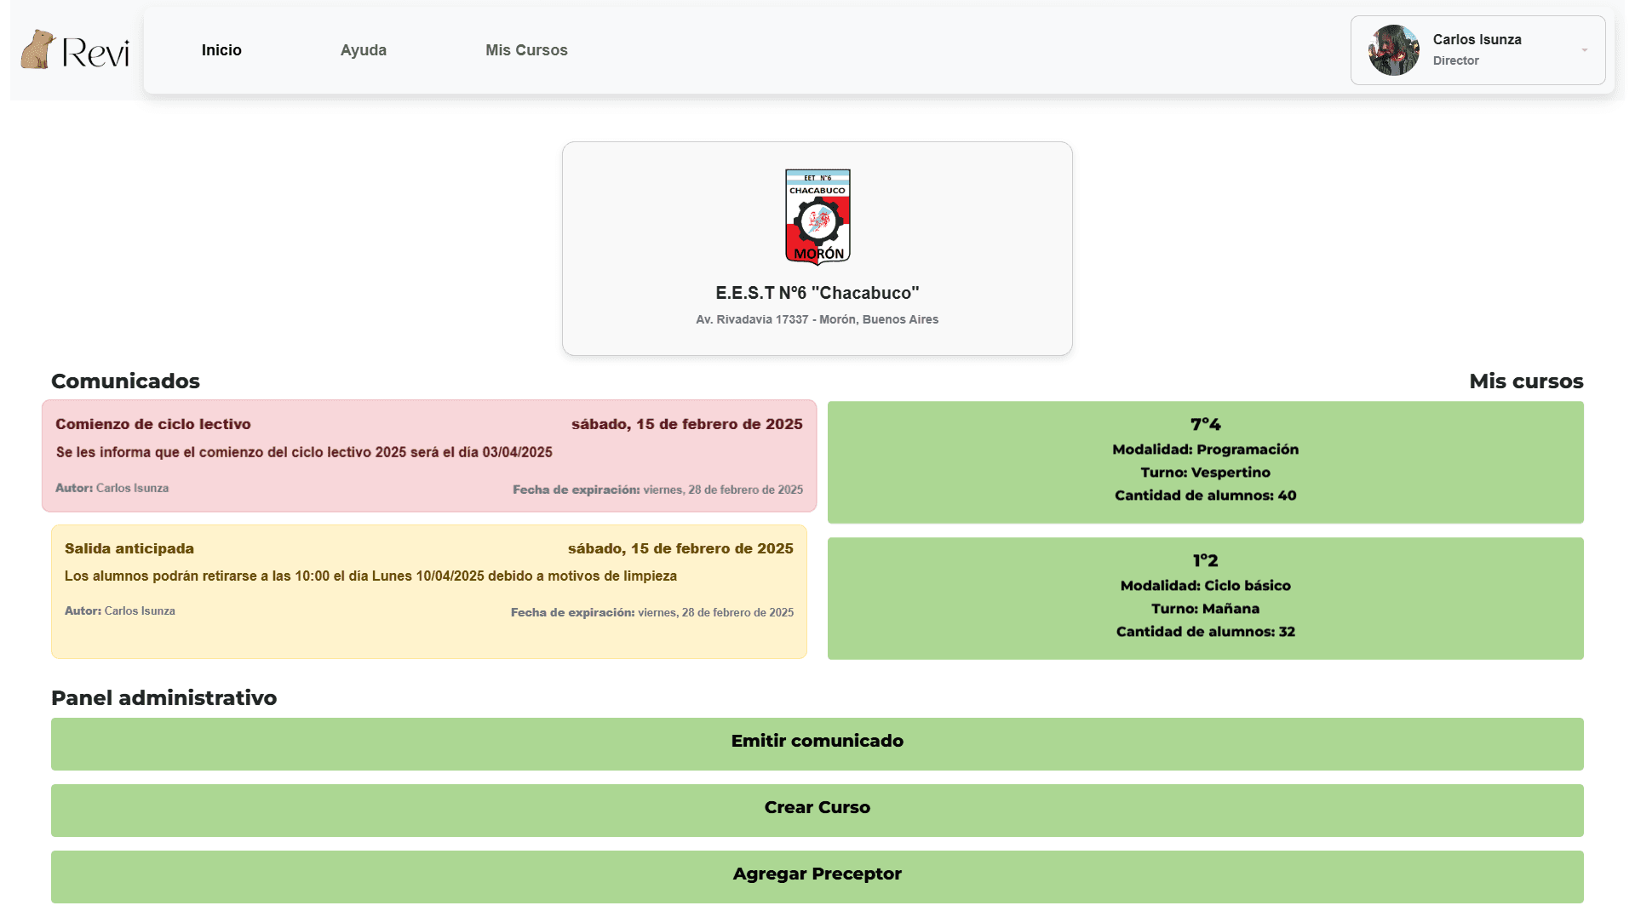Open the Comienzo de ciclo lectivo announcement
This screenshot has height=917, width=1635.
coord(429,456)
